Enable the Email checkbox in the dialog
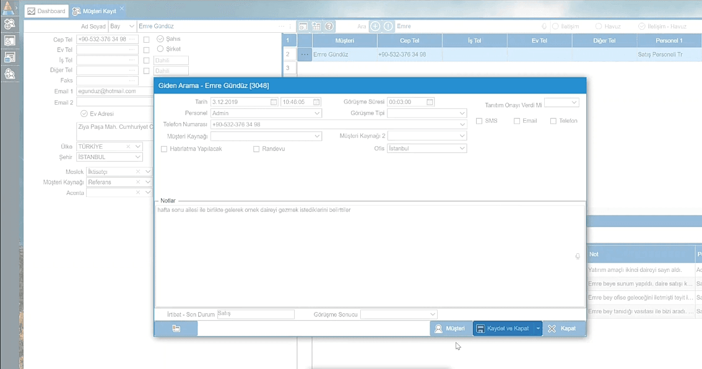 [517, 121]
